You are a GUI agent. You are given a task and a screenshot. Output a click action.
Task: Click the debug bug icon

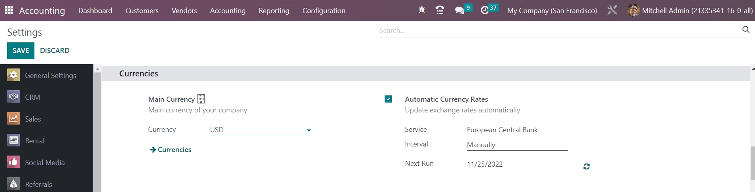pos(421,10)
